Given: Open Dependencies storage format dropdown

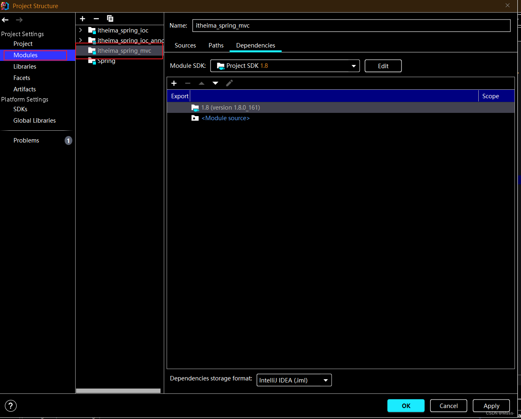Looking at the screenshot, I should pyautogui.click(x=294, y=380).
